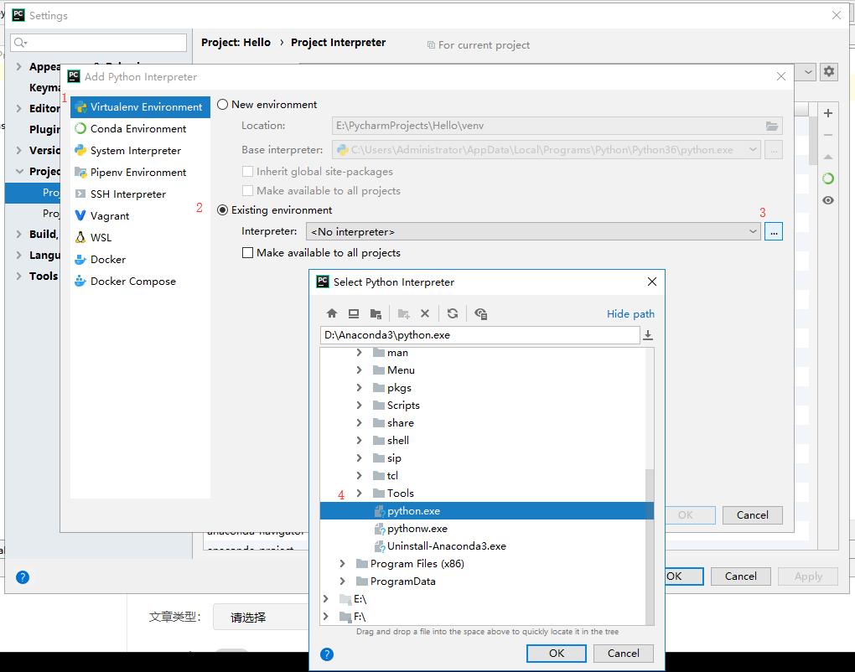Screen dimensions: 855x672
Task: Expand the E:\ drive
Action: 325,599
